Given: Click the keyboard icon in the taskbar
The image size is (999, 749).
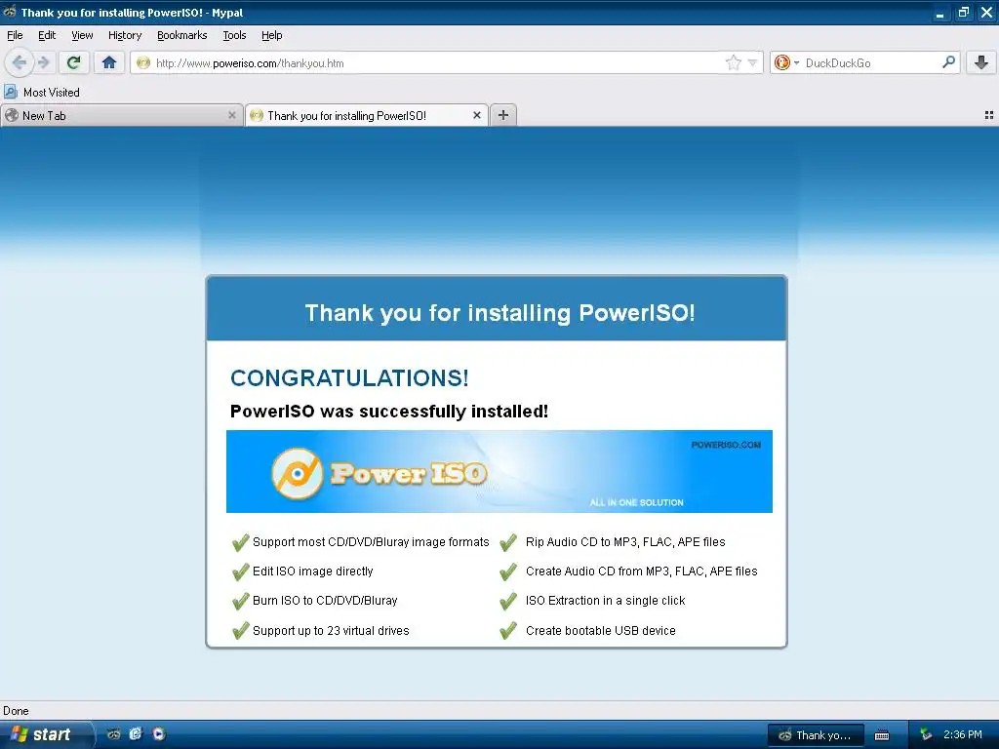Looking at the screenshot, I should (882, 735).
